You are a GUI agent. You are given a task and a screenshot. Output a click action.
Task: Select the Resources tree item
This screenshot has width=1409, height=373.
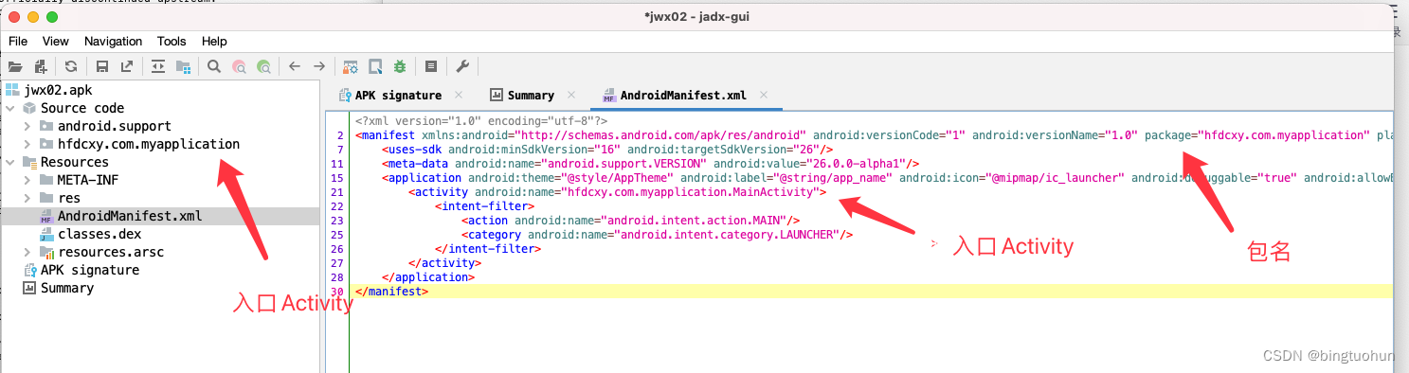click(74, 162)
